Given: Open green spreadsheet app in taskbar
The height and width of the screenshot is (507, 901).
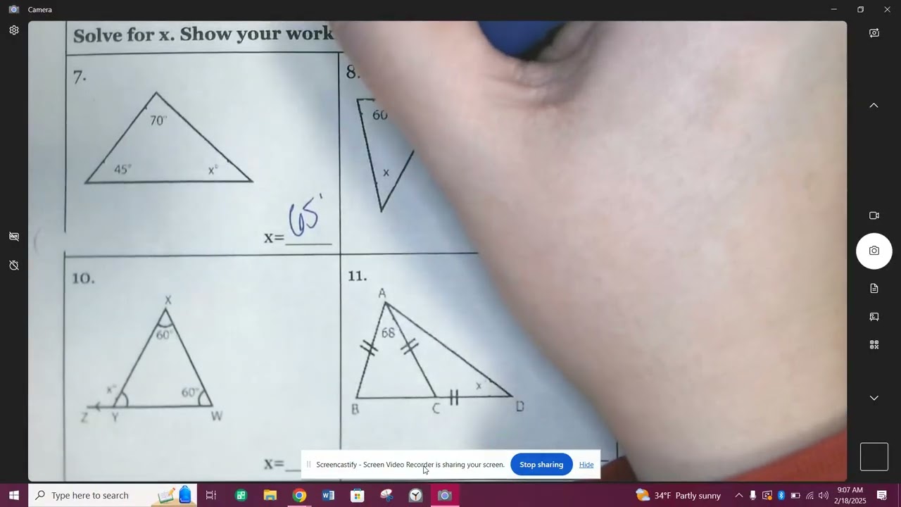Looking at the screenshot, I should (x=241, y=496).
